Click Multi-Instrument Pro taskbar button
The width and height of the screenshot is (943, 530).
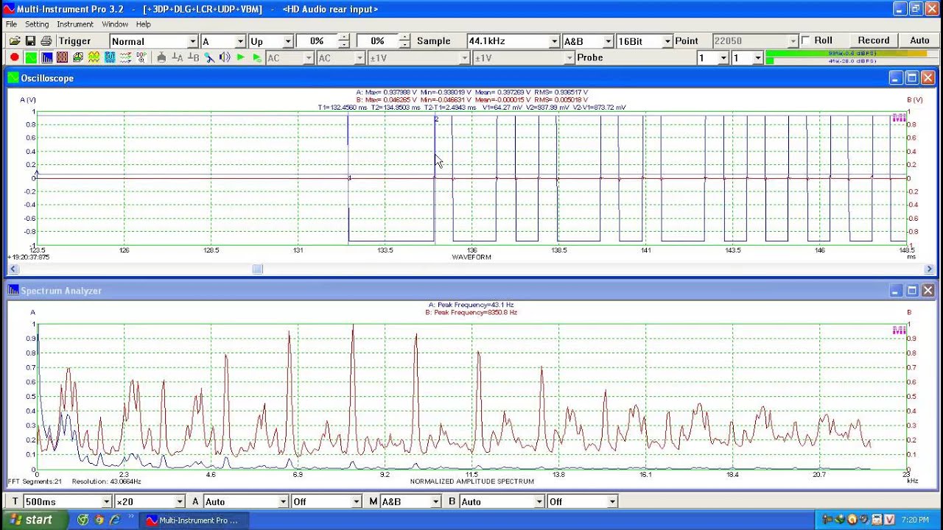click(x=193, y=520)
